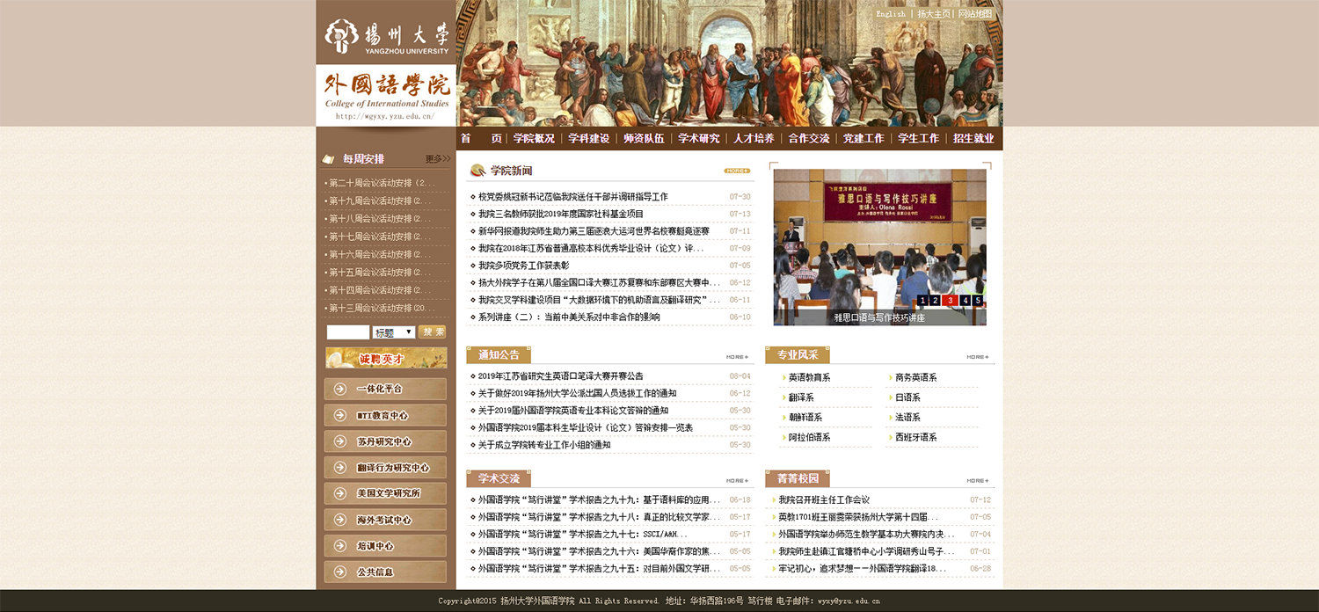Click 更多>> beside 每周安排
This screenshot has height=612, width=1319.
pyautogui.click(x=438, y=159)
